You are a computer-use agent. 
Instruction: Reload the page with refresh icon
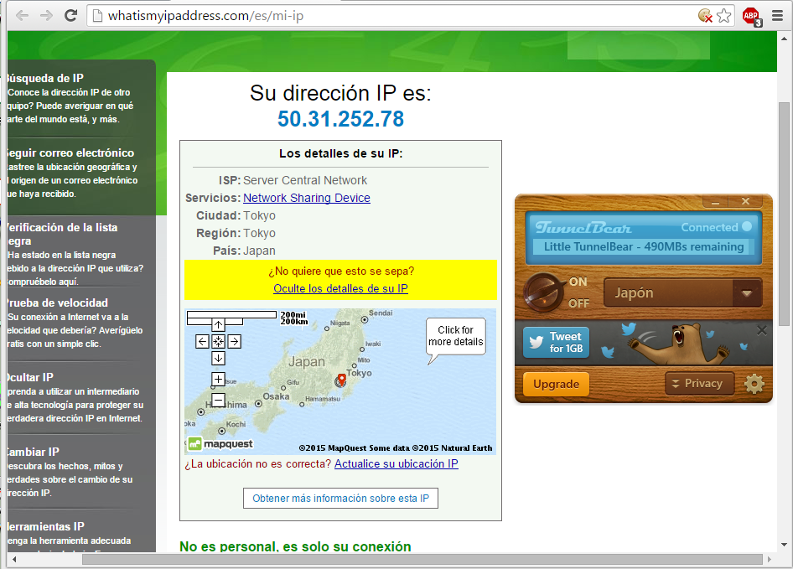coord(70,16)
